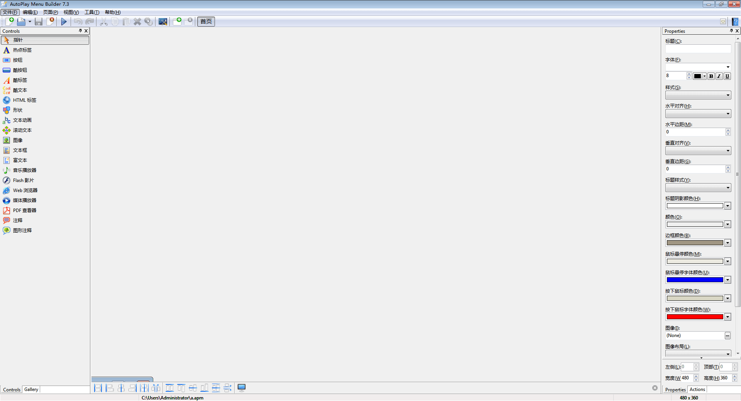741x401 pixels.
Task: Switch to the Actions tab
Action: click(x=697, y=389)
